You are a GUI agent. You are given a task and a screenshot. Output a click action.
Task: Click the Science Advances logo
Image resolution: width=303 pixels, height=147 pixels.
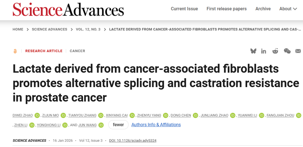coord(68,9)
